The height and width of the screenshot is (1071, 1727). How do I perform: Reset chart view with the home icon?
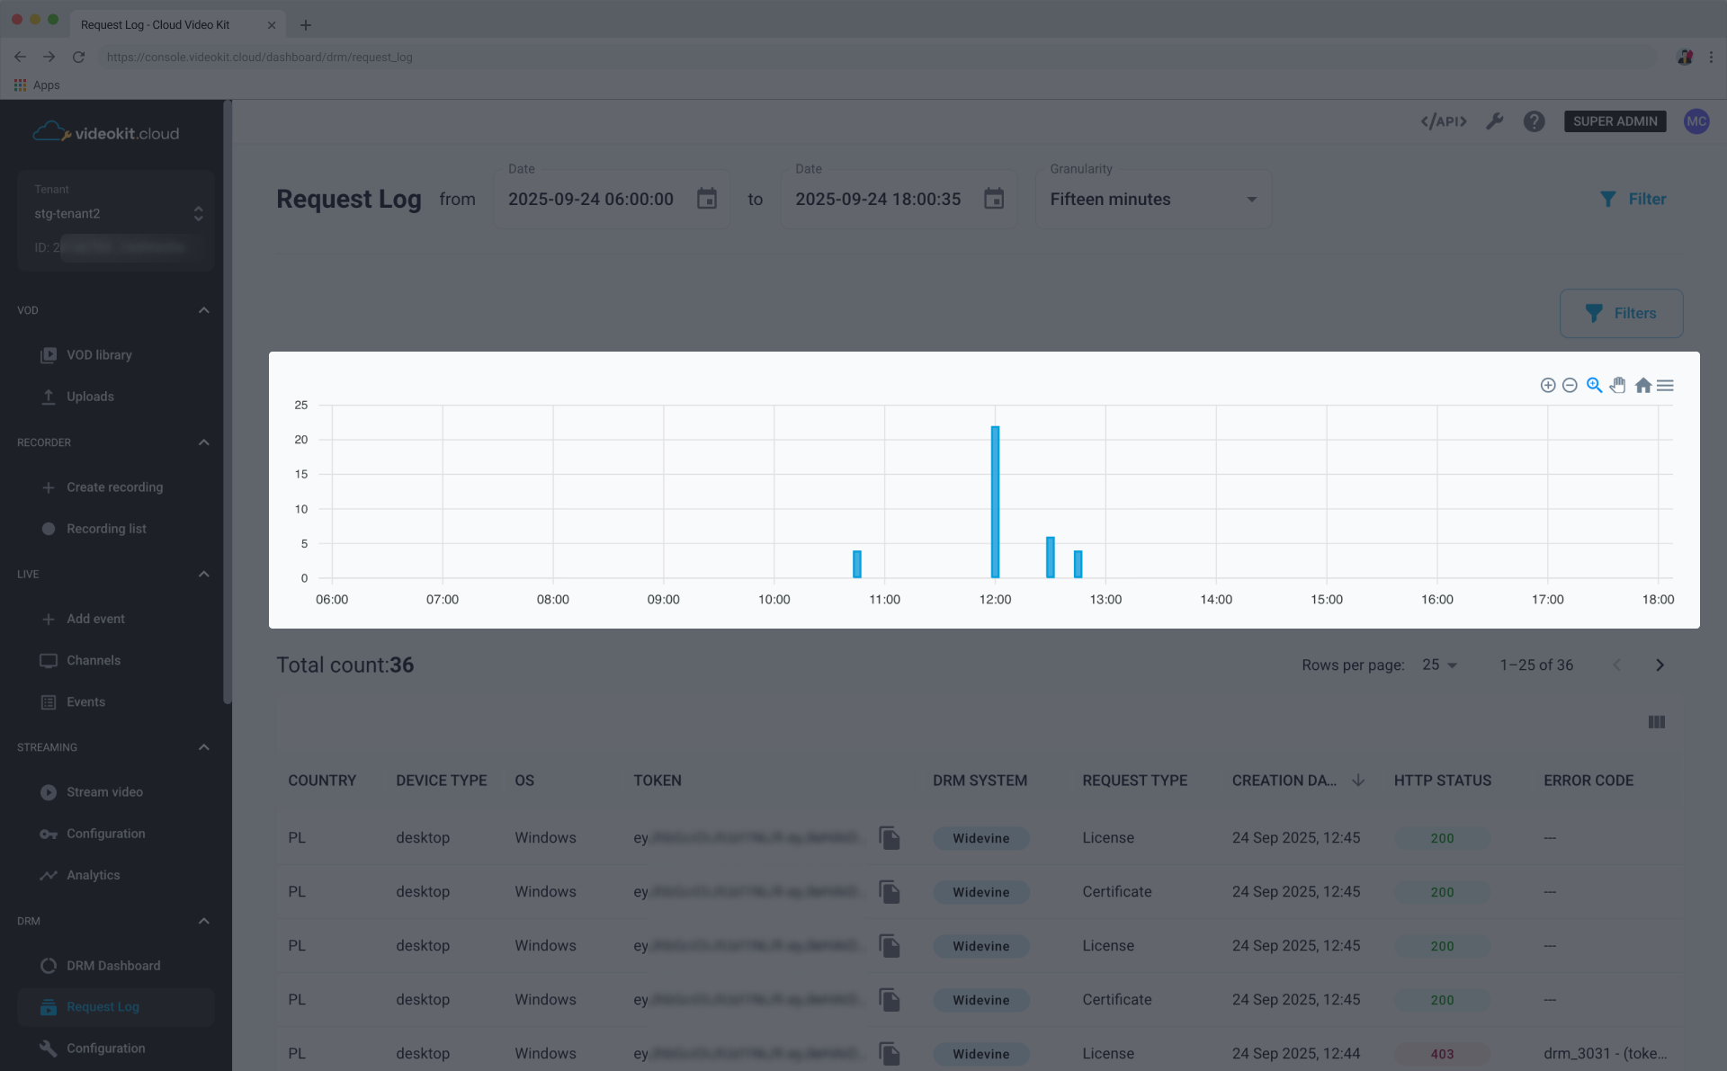pyautogui.click(x=1642, y=385)
